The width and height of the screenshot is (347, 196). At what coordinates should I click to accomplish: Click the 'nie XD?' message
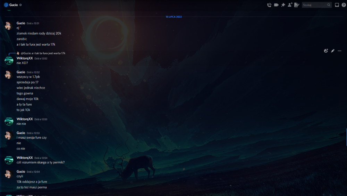click(22, 63)
